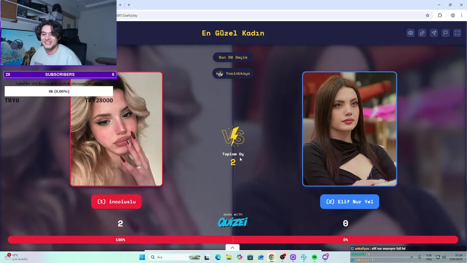This screenshot has height=263, width=467.
Task: Open Microsoft Store from taskbar
Action: pyautogui.click(x=250, y=257)
